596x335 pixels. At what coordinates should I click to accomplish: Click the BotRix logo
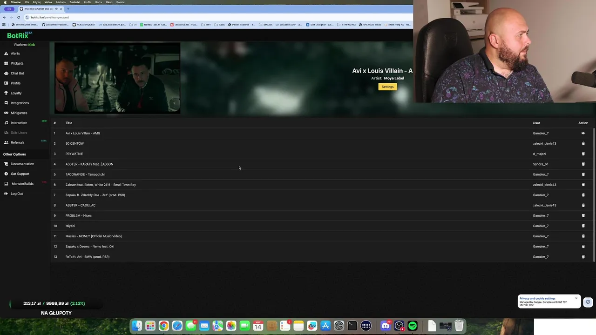(x=20, y=35)
